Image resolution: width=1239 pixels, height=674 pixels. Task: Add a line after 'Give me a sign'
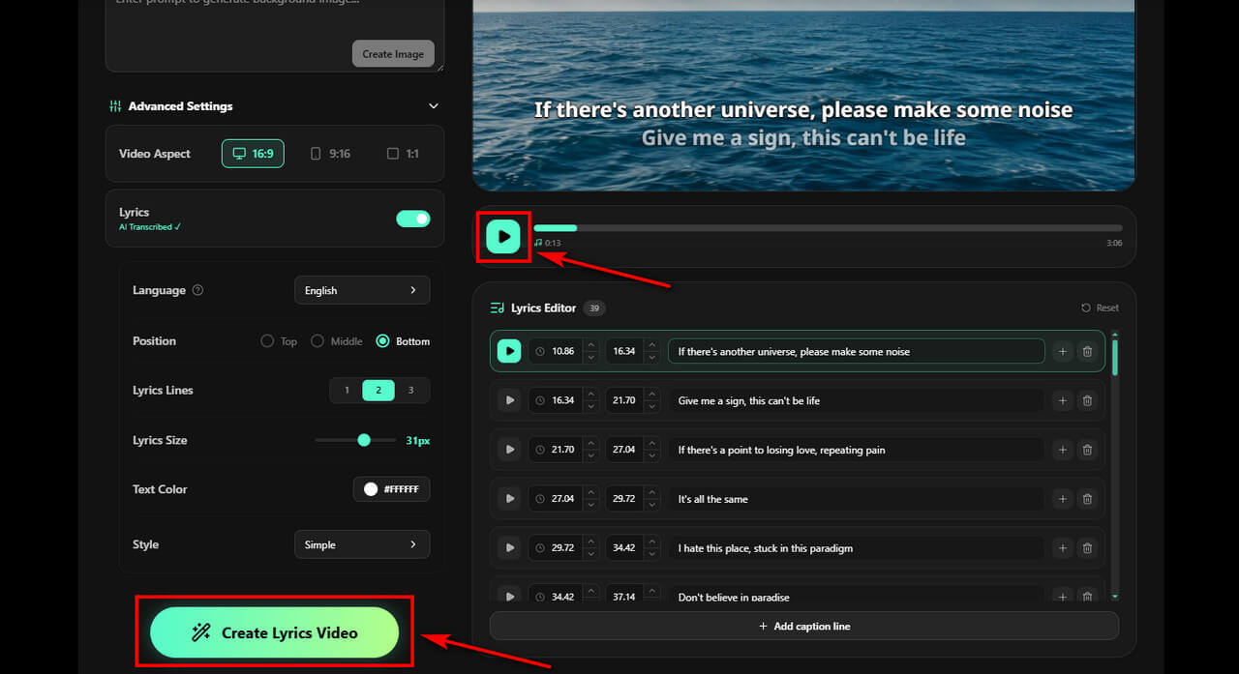[1062, 400]
